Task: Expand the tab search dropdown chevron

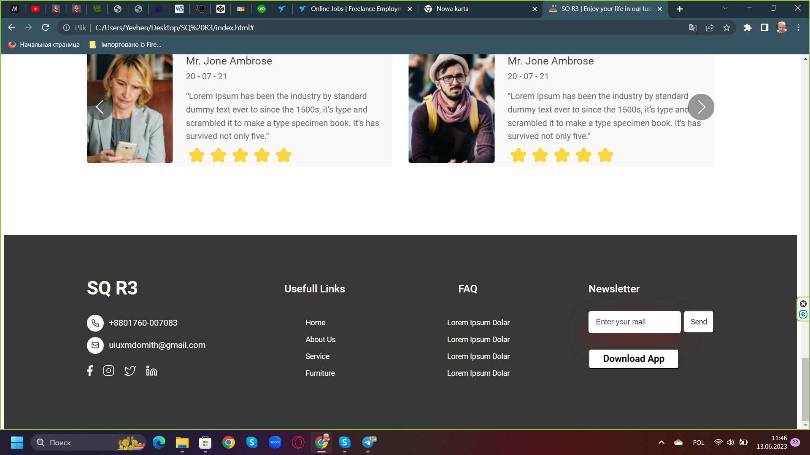Action: [x=726, y=8]
